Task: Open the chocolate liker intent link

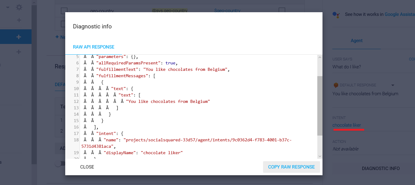Action: 347,125
